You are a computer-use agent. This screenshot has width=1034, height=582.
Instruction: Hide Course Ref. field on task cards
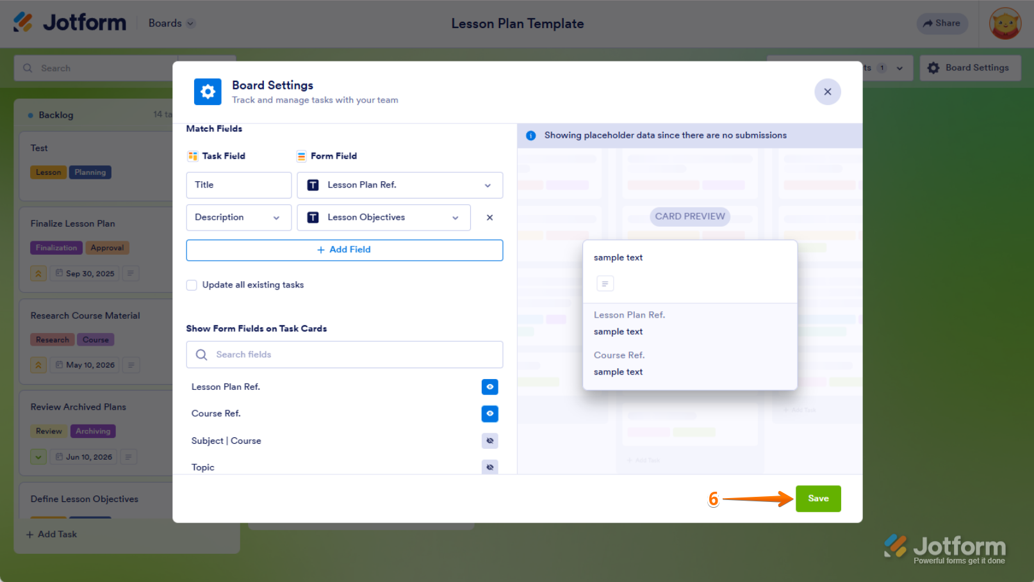click(x=489, y=414)
